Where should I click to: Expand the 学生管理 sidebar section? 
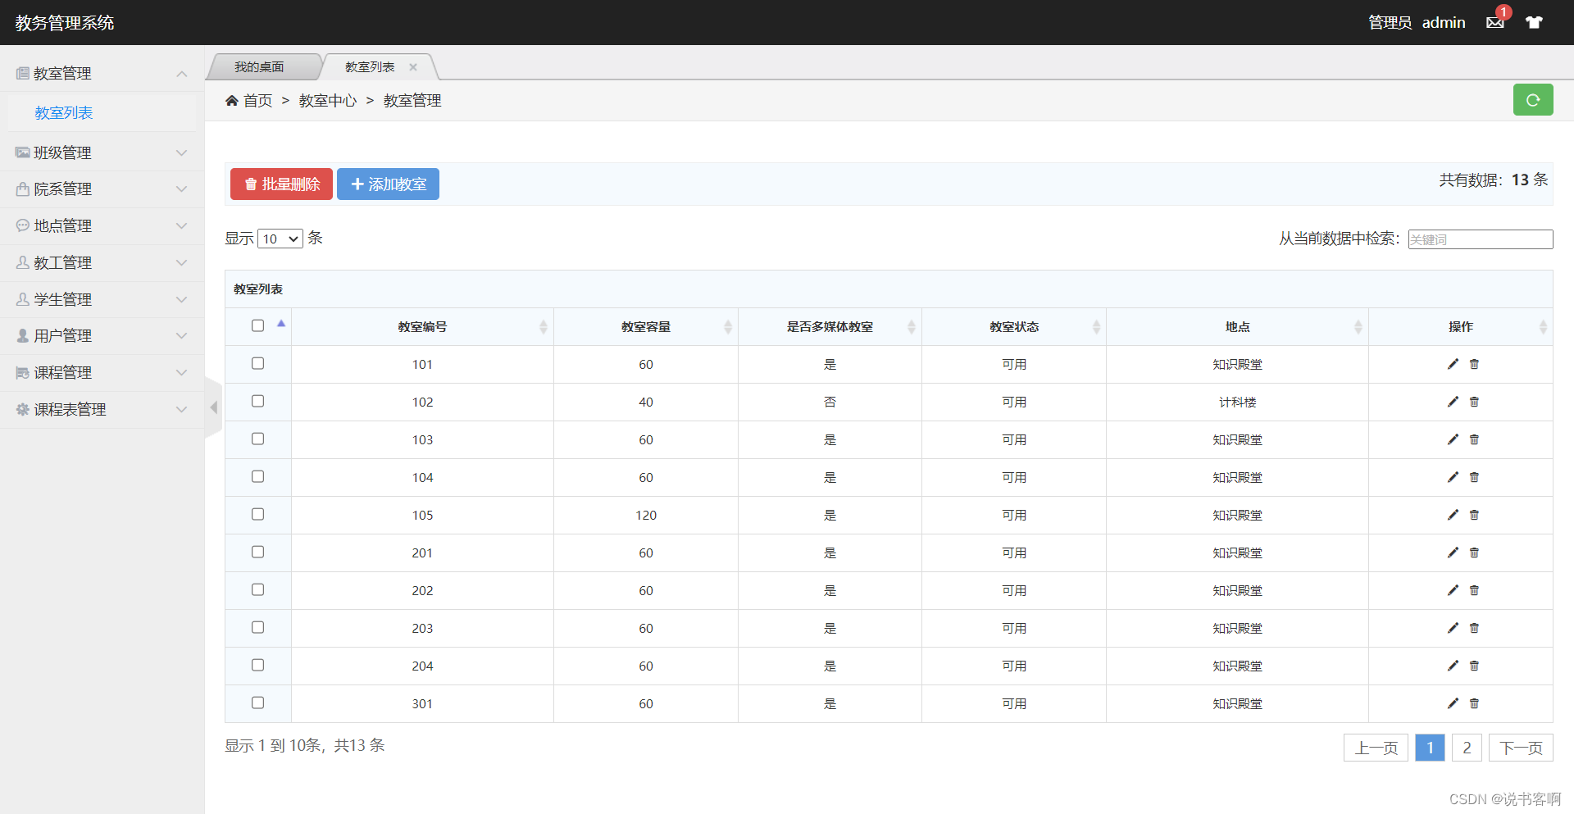(x=102, y=299)
